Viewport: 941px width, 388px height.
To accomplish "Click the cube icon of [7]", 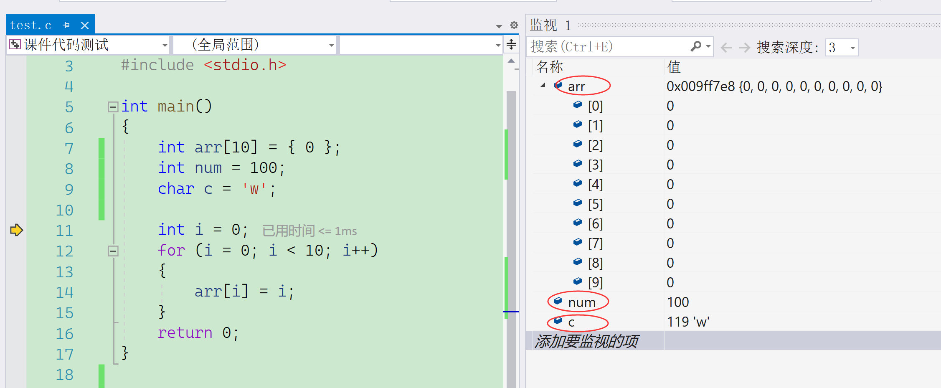I will coord(578,242).
